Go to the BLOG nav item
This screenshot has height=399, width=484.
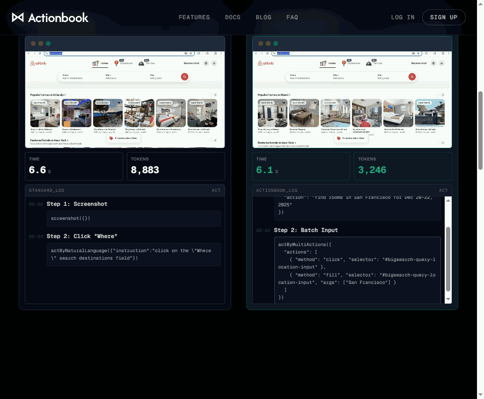[264, 17]
